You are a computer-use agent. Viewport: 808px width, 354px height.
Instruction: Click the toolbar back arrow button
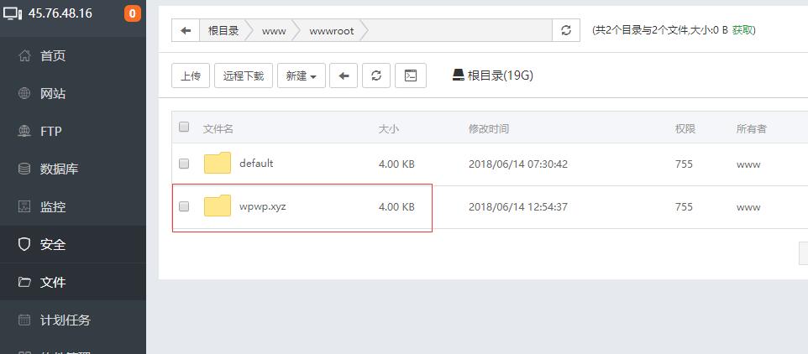point(343,75)
